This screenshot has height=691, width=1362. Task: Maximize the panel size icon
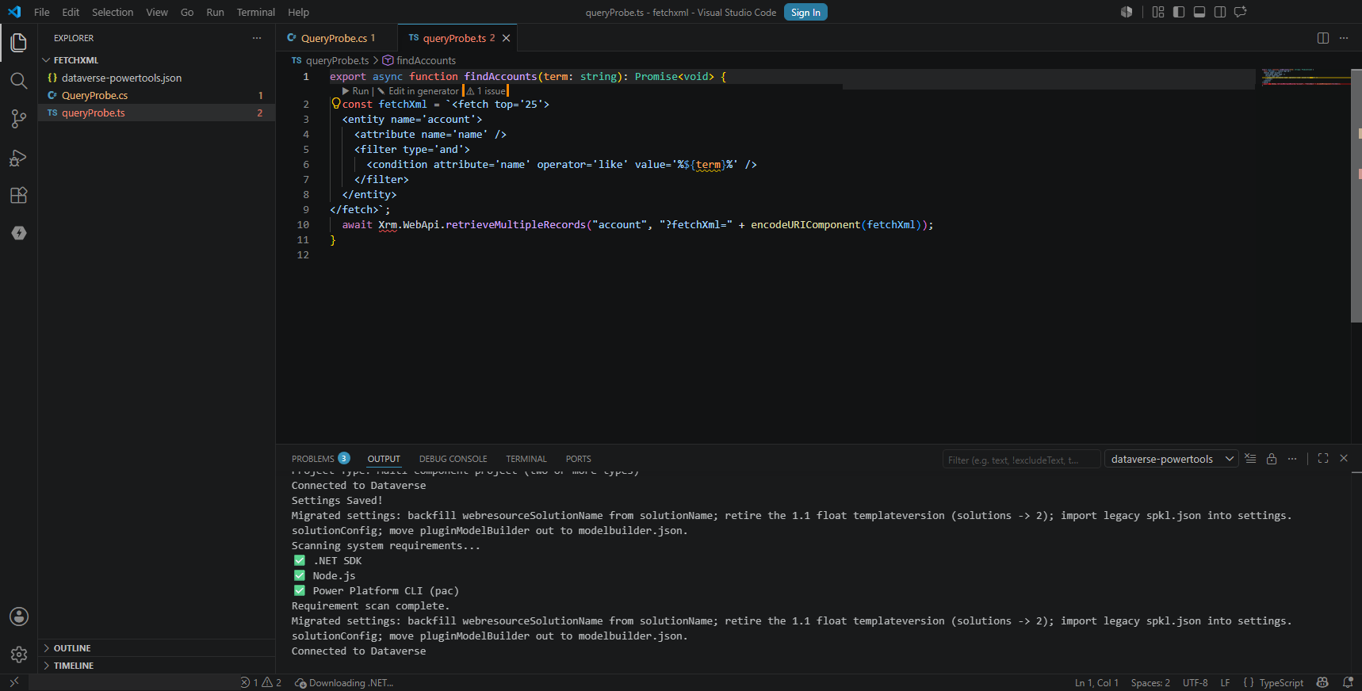point(1323,459)
